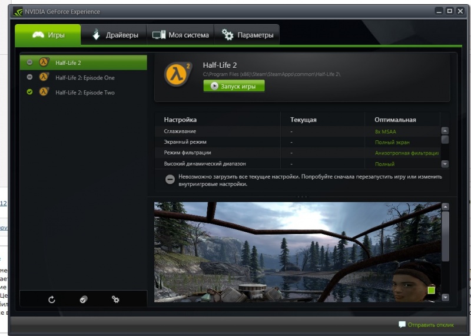Click the Оптимальная column header
471x336 pixels.
395,120
